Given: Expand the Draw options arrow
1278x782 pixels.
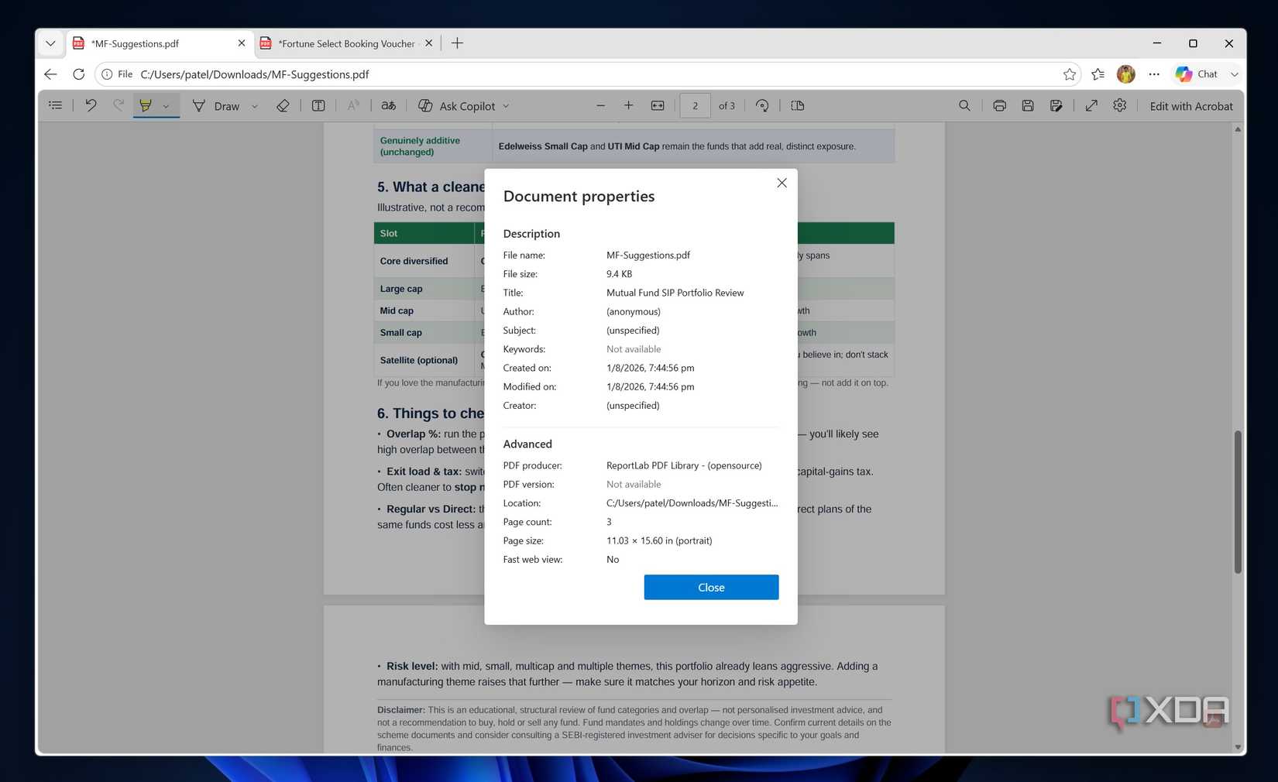Looking at the screenshot, I should [x=255, y=106].
